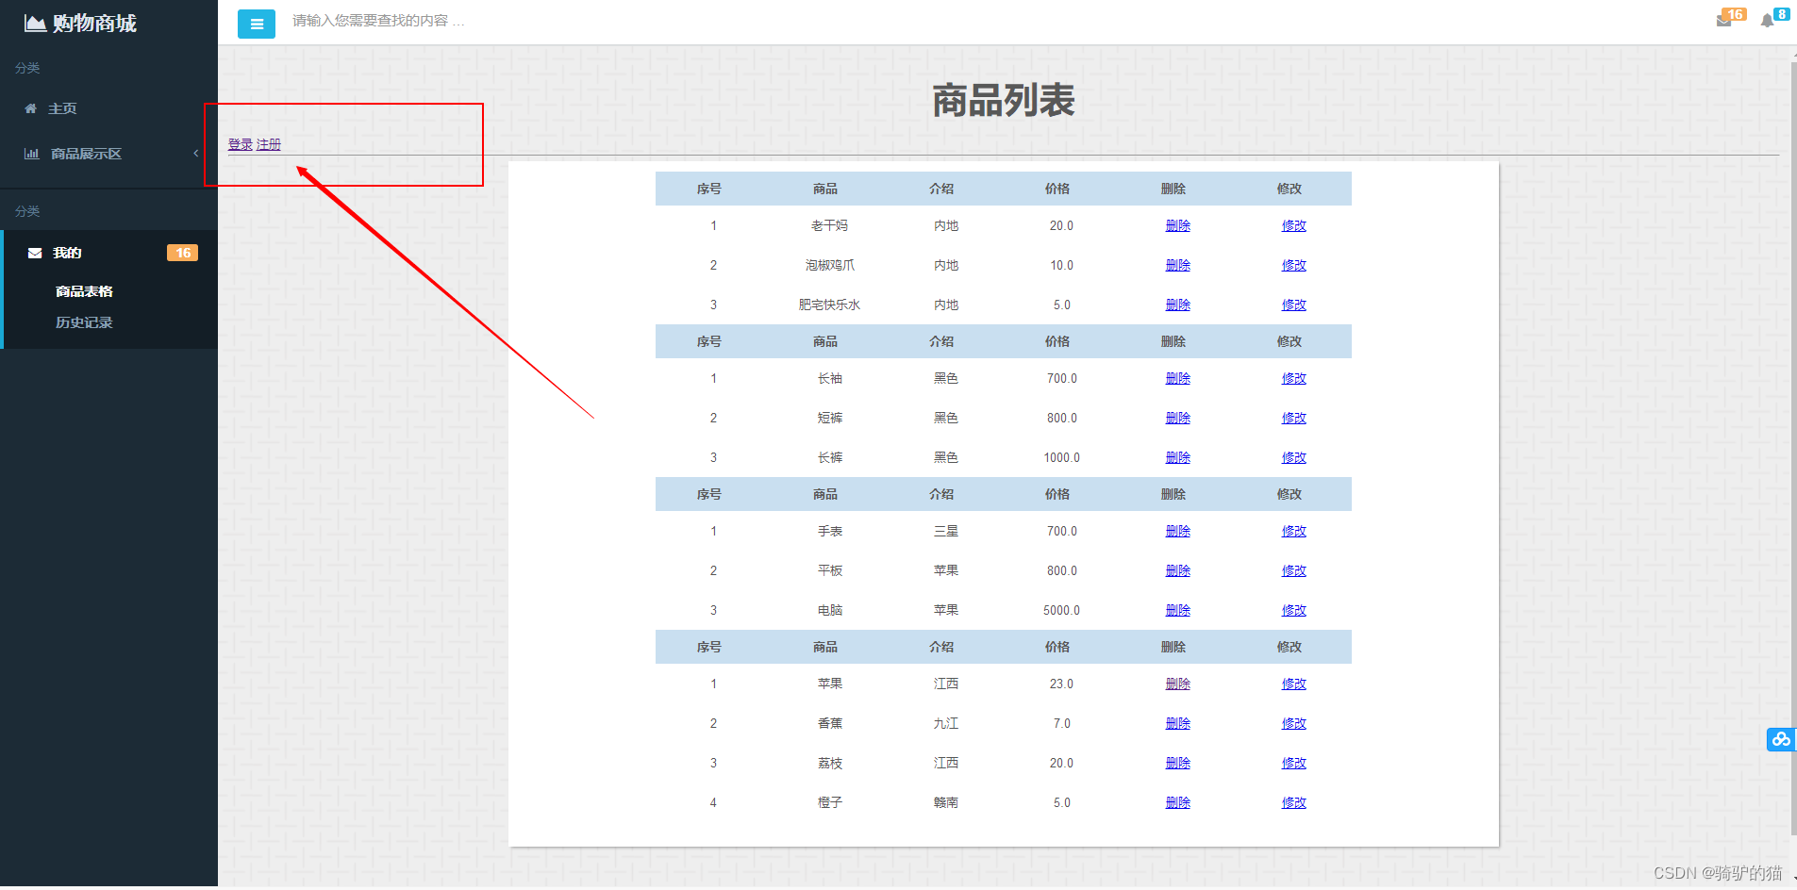
Task: Modify the 香蕉 row
Action: click(1293, 723)
